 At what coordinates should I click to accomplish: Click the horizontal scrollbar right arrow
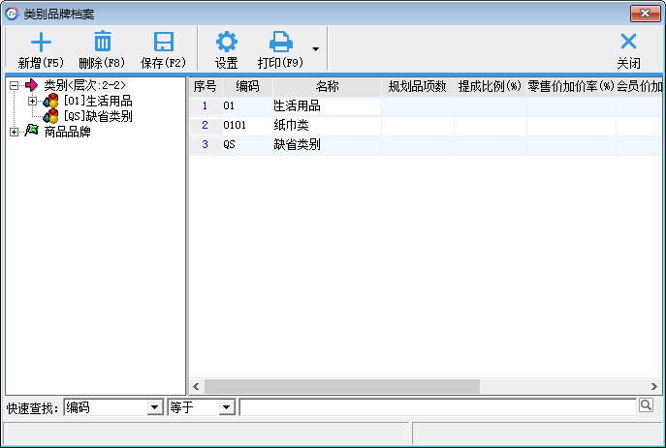(x=654, y=386)
